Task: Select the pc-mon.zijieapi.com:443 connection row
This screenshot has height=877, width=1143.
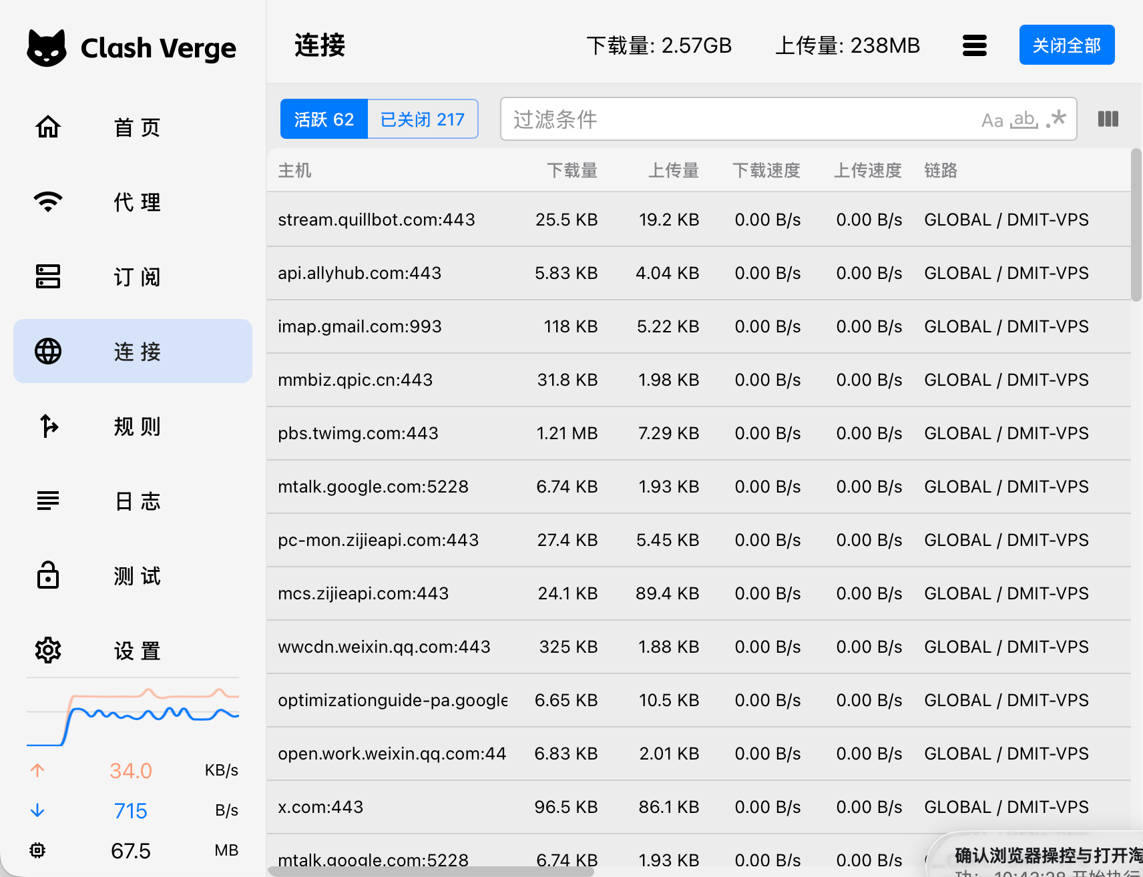Action: tap(699, 540)
